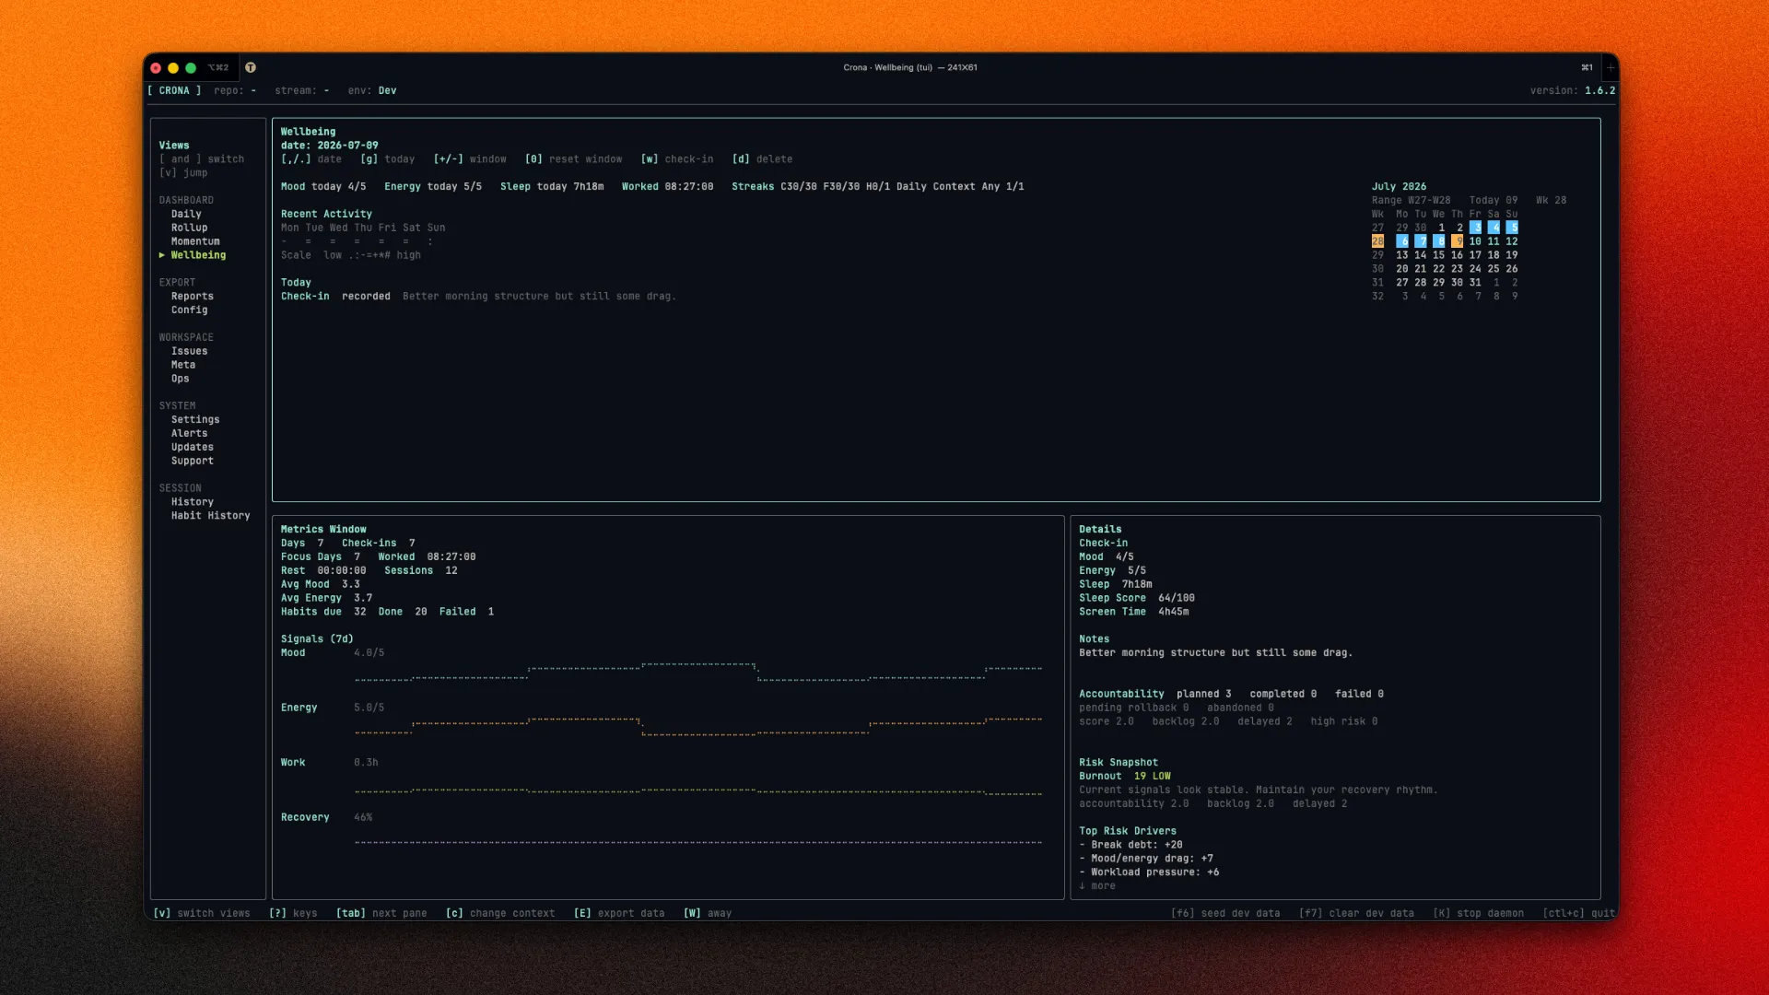Open History under SESSION

pos(192,502)
